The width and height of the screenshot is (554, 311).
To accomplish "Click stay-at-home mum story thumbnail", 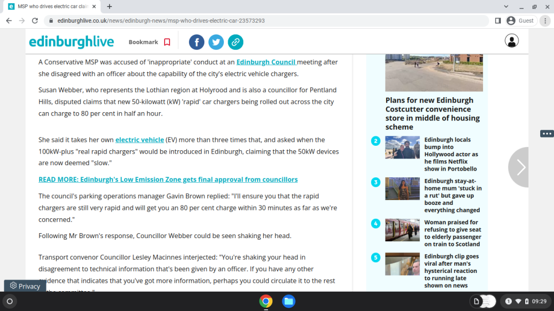I will coord(402,189).
